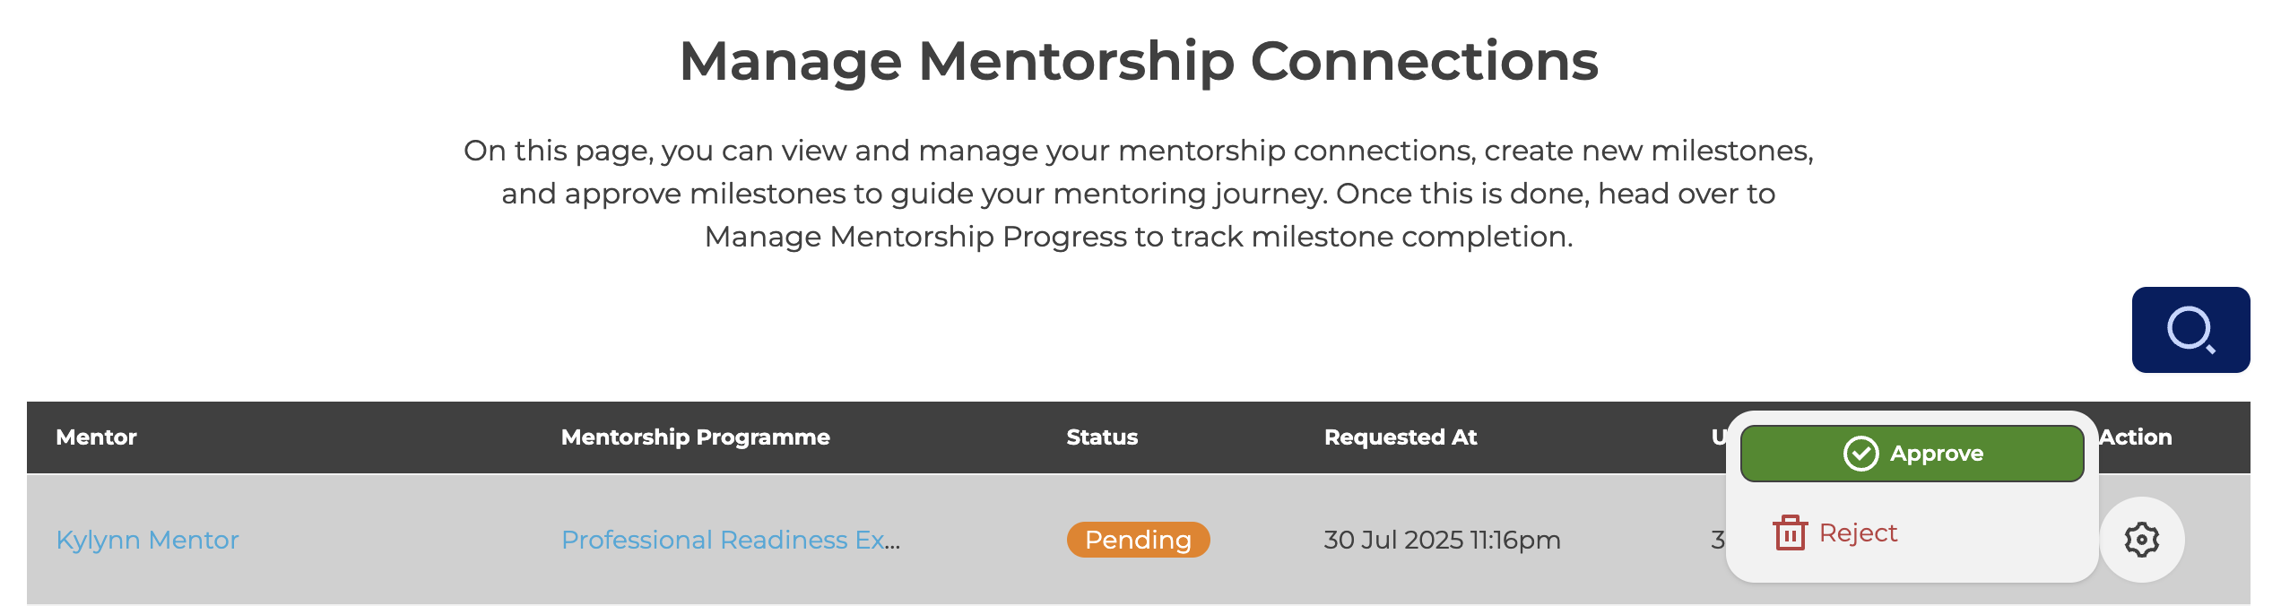The width and height of the screenshot is (2281, 606).
Task: Click the 30 Jul 2025 11:16pm date cell
Action: [1442, 540]
